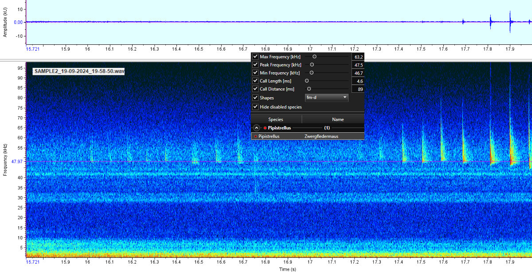This screenshot has height=272, width=532.
Task: Click the (1) count in Pipistrellus group
Action: point(327,128)
